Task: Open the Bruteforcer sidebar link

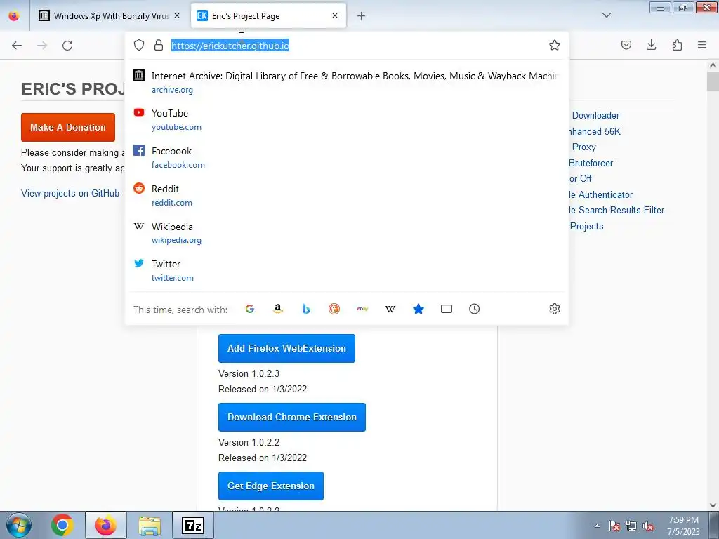Action: (591, 163)
